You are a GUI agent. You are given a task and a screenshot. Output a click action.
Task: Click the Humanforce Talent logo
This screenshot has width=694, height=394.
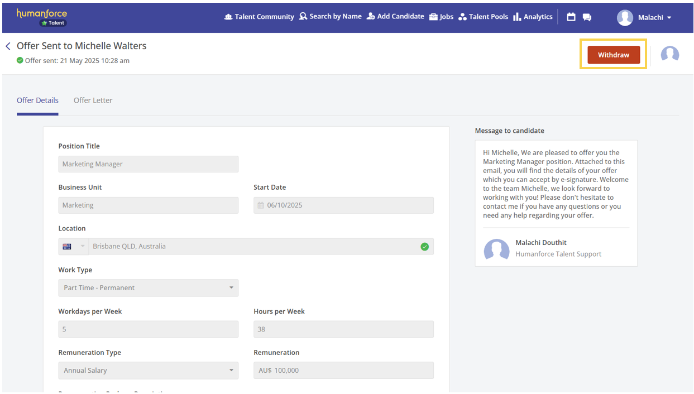pos(42,17)
